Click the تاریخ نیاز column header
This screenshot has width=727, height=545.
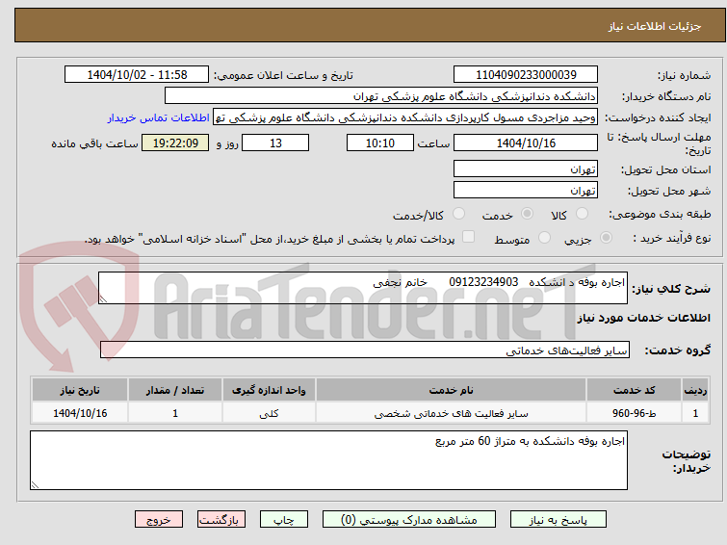[x=80, y=390]
